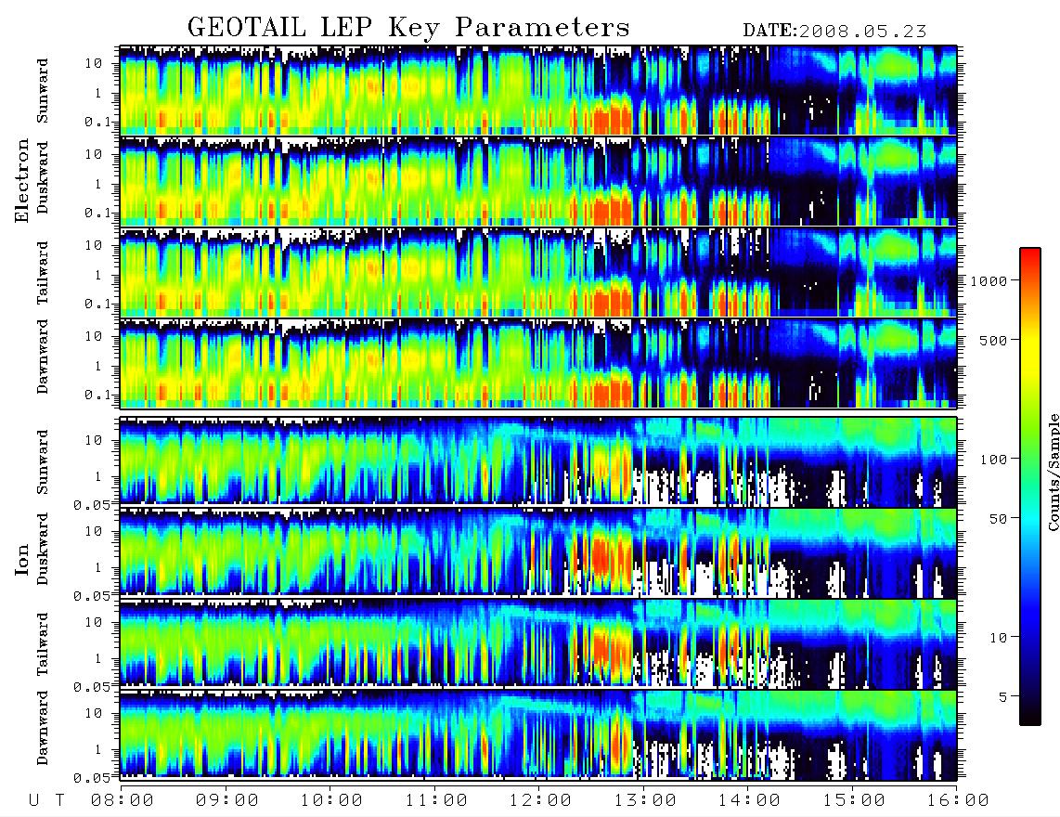
Task: Click the Electron Tailward axis label
Action: pos(43,273)
